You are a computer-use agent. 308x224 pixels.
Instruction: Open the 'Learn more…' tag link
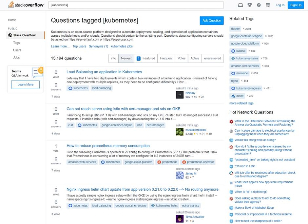(x=60, y=46)
